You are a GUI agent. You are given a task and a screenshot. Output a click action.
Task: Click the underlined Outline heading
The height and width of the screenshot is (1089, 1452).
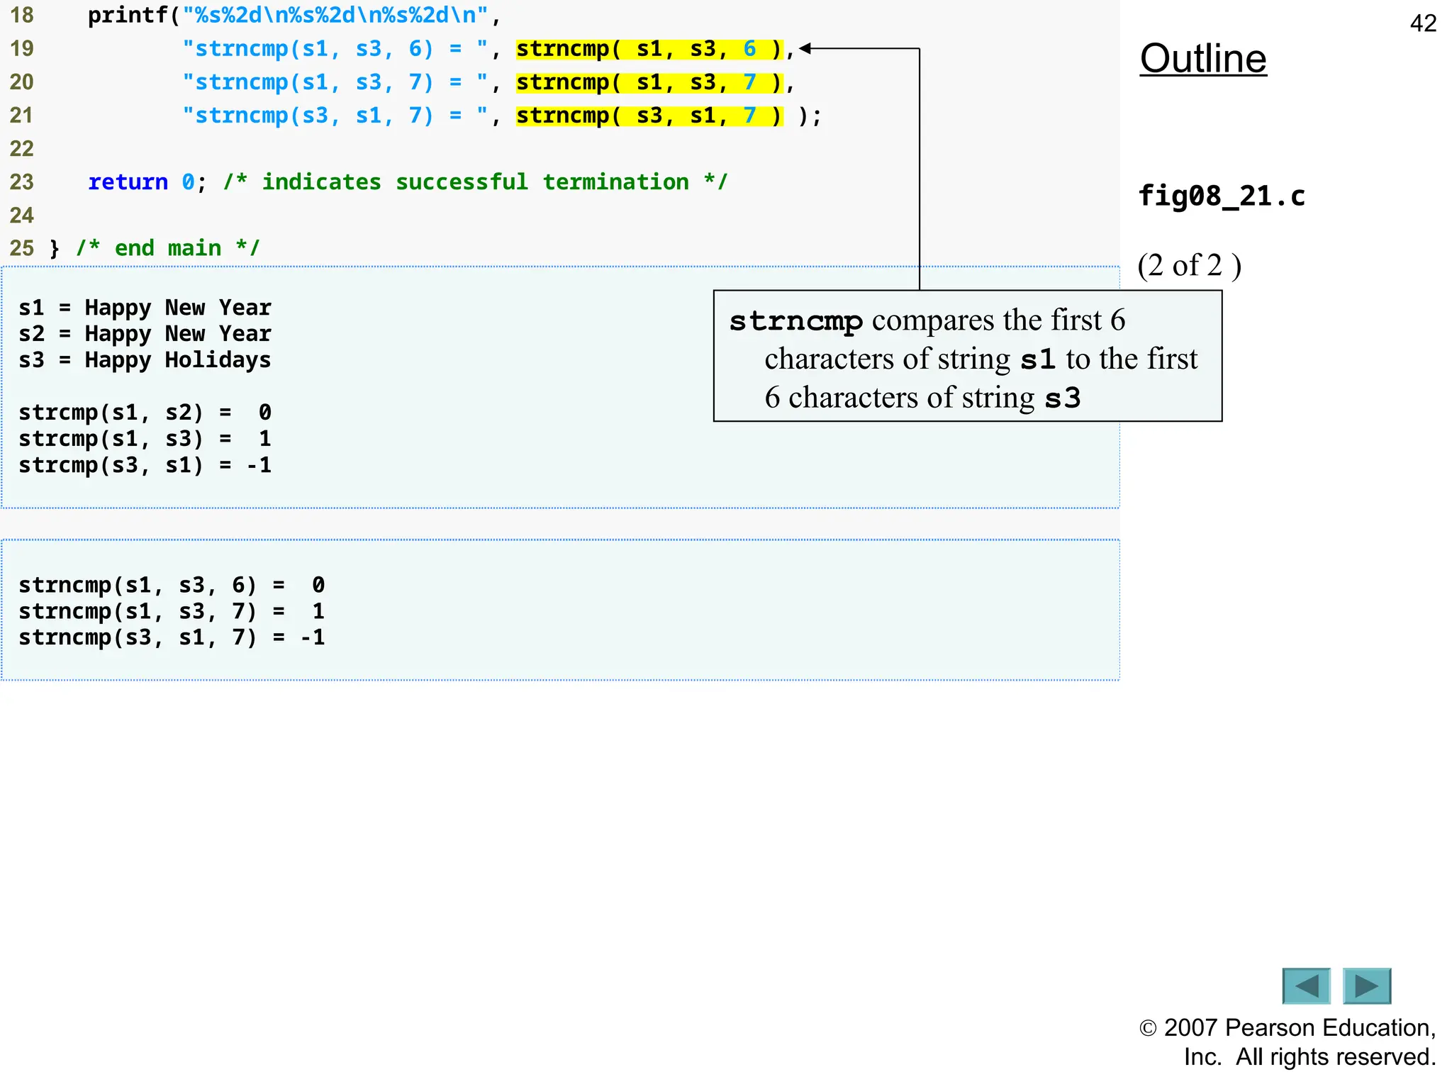pyautogui.click(x=1203, y=58)
